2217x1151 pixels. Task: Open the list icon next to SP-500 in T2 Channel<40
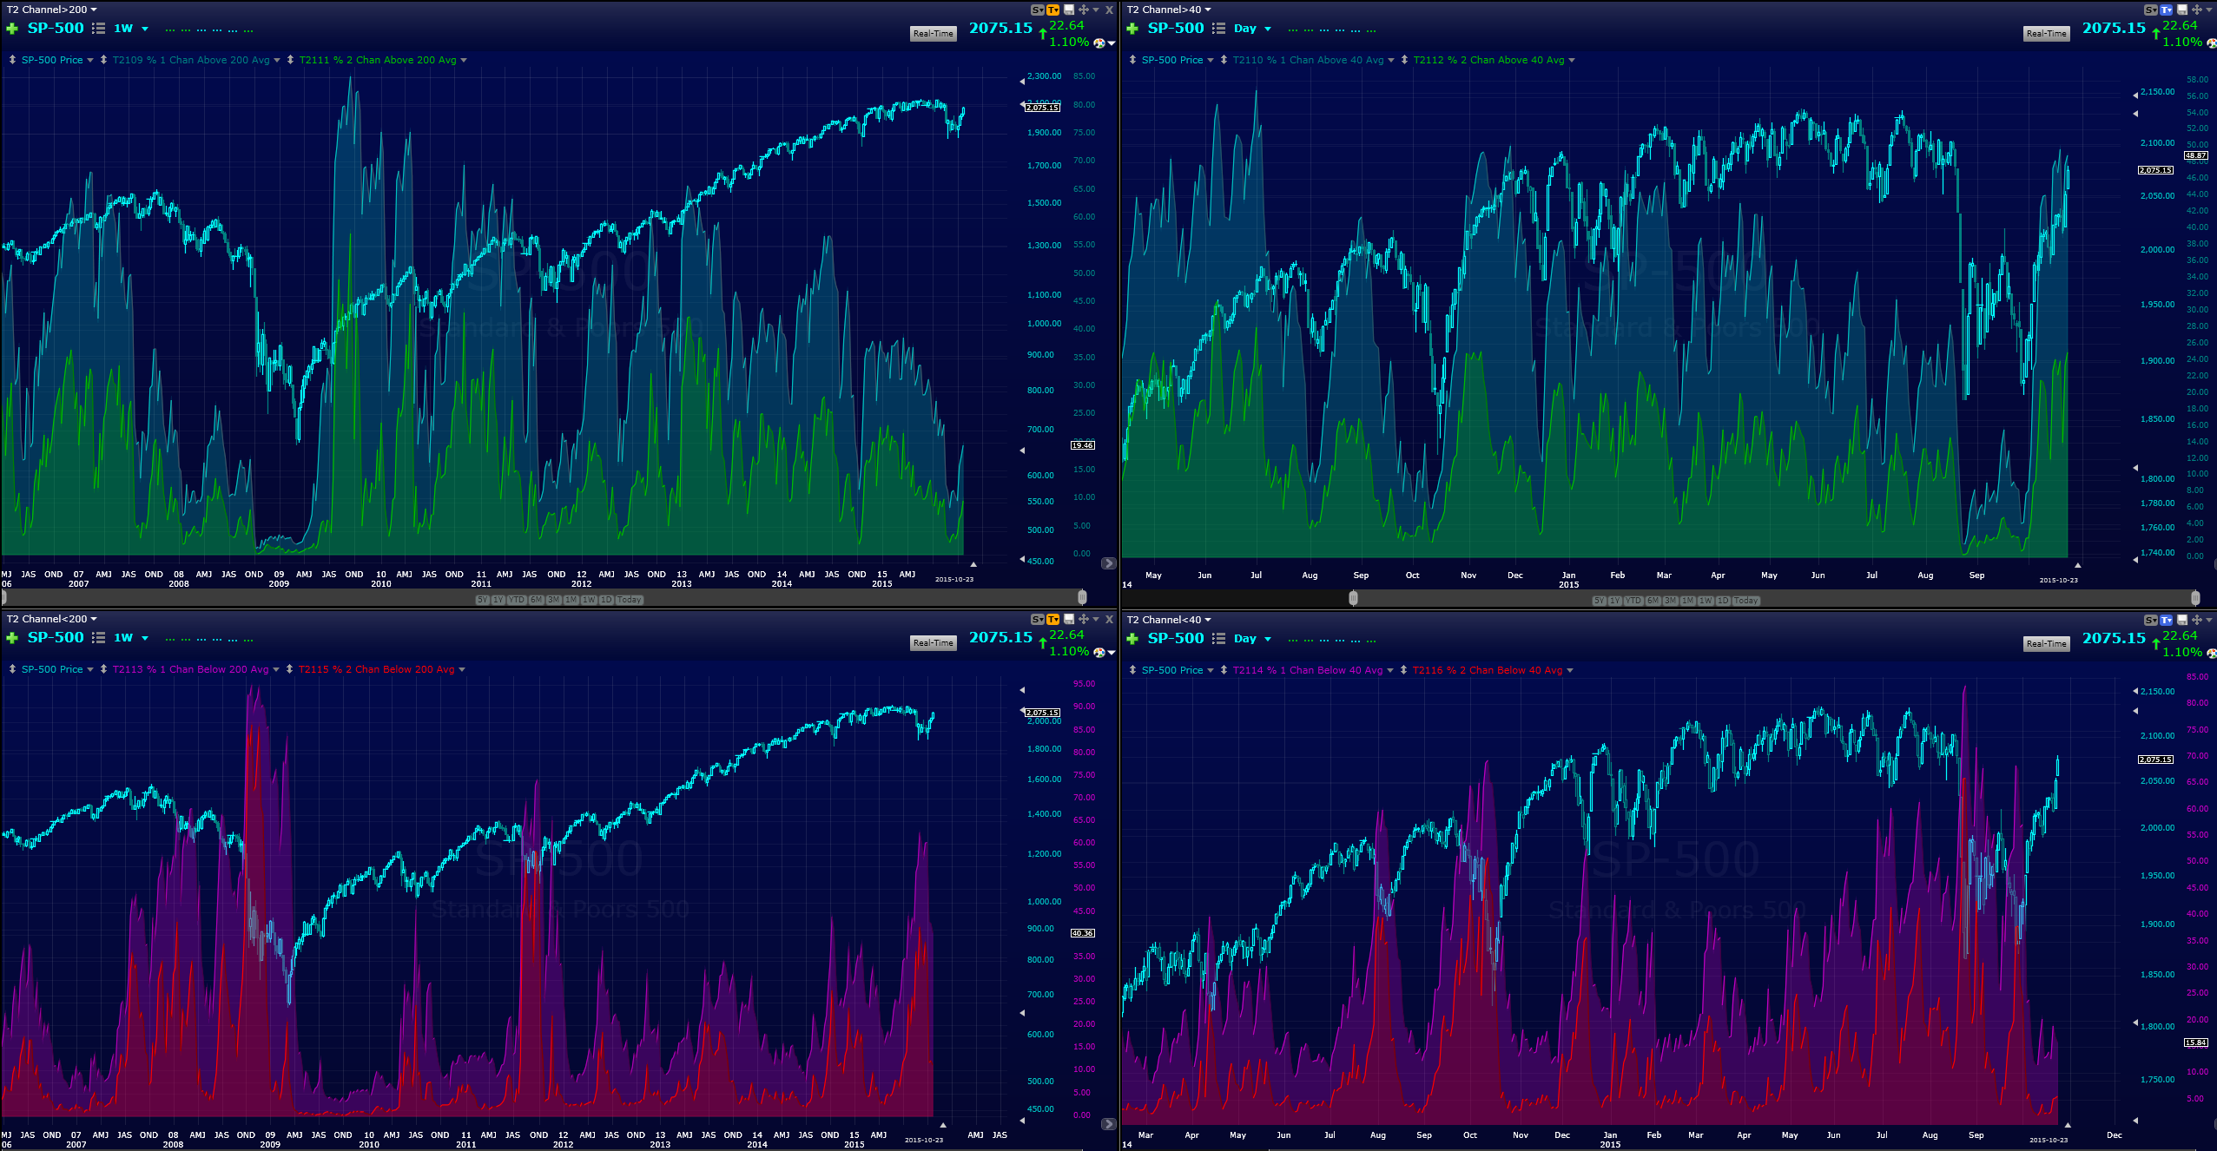click(x=1219, y=639)
